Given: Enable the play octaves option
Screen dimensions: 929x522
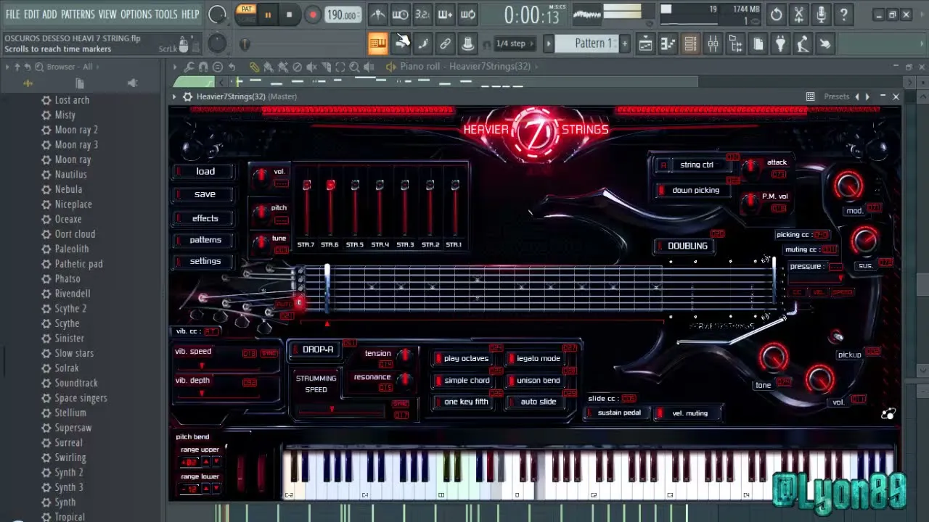Looking at the screenshot, I should (x=465, y=358).
